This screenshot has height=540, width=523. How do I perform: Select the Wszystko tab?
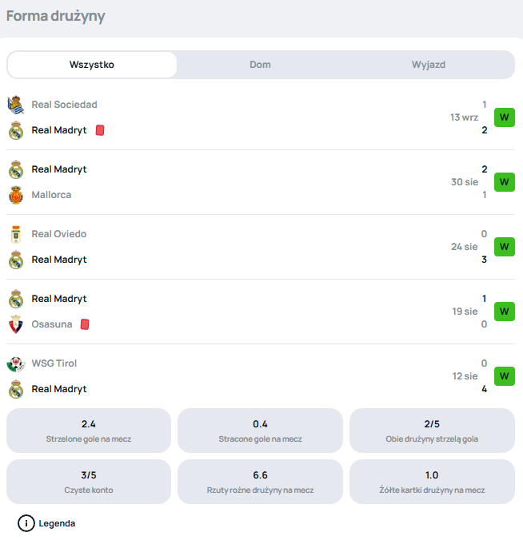(92, 65)
